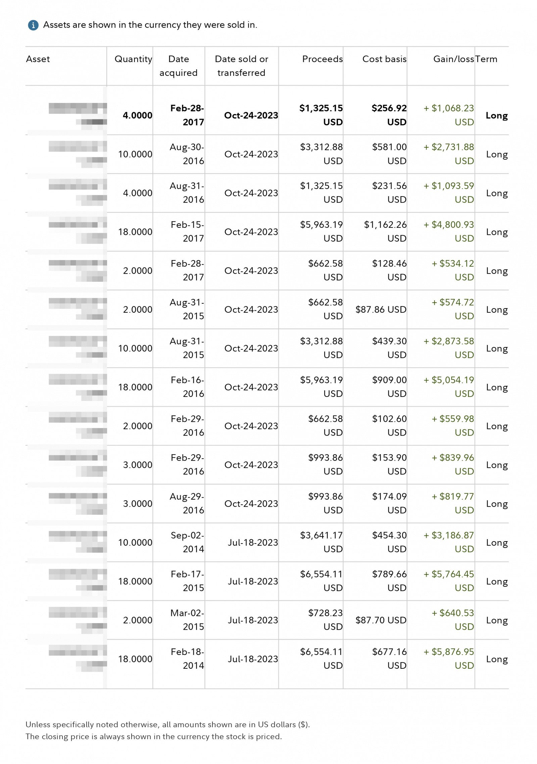Click the $3,641.17 USD proceeds cell
This screenshot has height=764, width=537.
point(321,542)
